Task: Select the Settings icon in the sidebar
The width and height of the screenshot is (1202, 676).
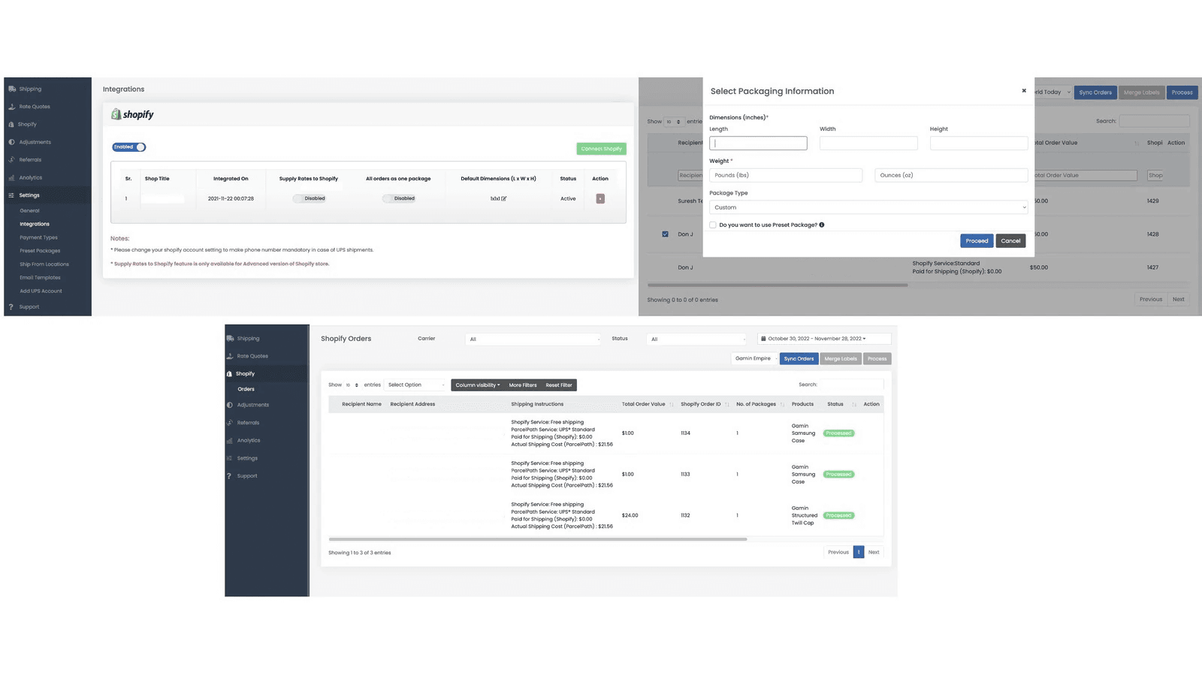Action: tap(11, 195)
